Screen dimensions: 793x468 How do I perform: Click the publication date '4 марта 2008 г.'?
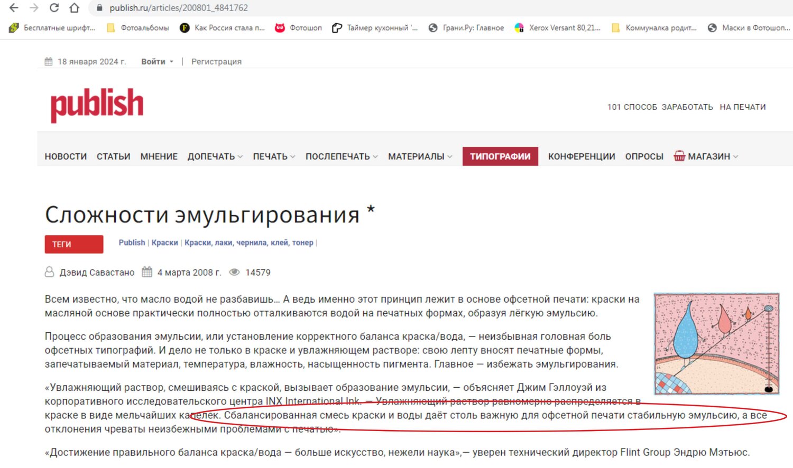pos(189,273)
